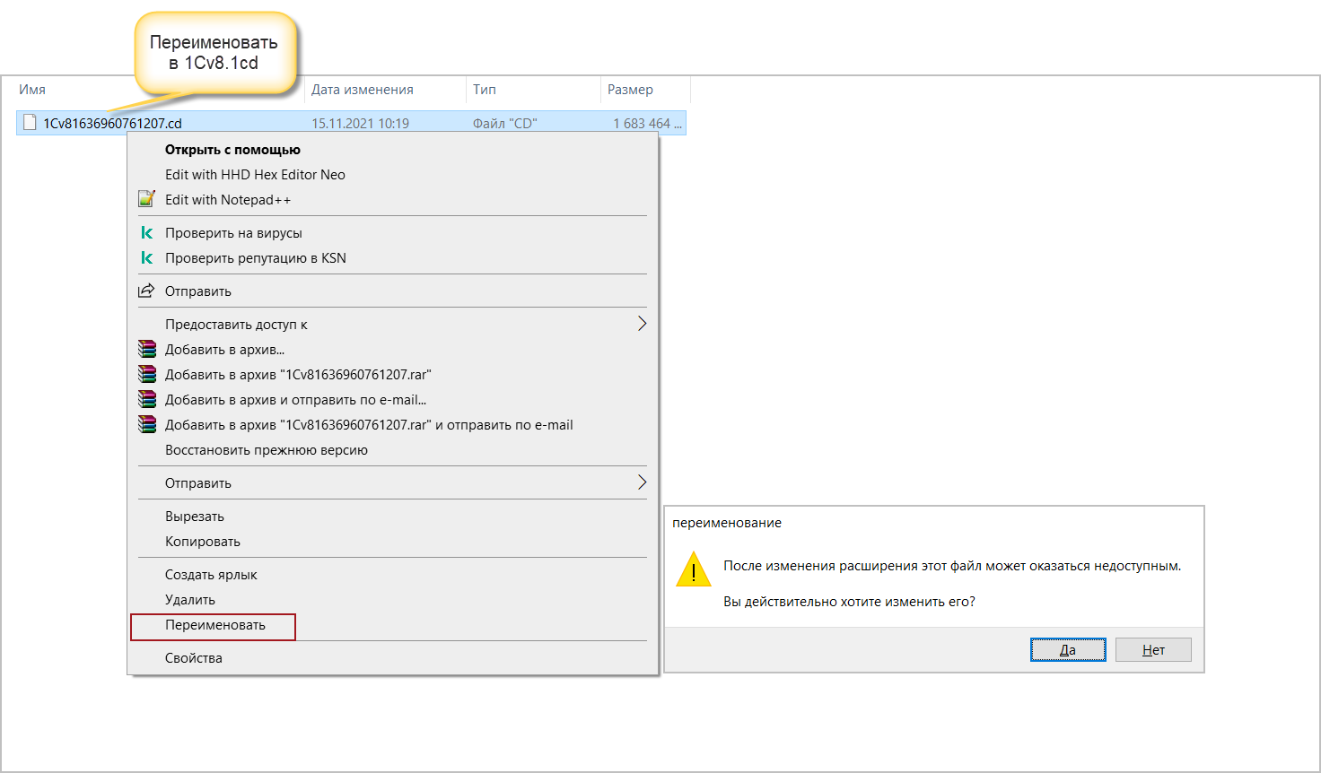The height and width of the screenshot is (773, 1321).
Task: Click the file type 'Файл "CD"'
Action: (x=505, y=124)
